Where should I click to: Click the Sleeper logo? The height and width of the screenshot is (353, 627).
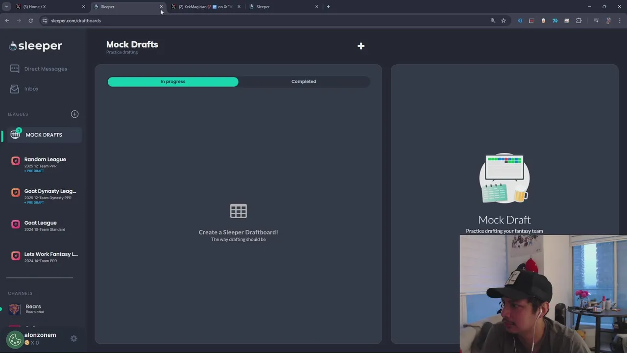pos(35,46)
